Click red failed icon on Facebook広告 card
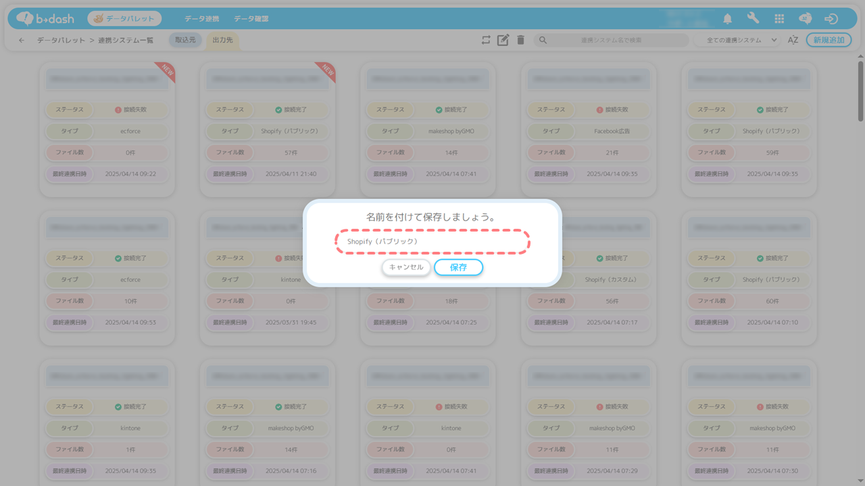The image size is (865, 486). pos(599,109)
